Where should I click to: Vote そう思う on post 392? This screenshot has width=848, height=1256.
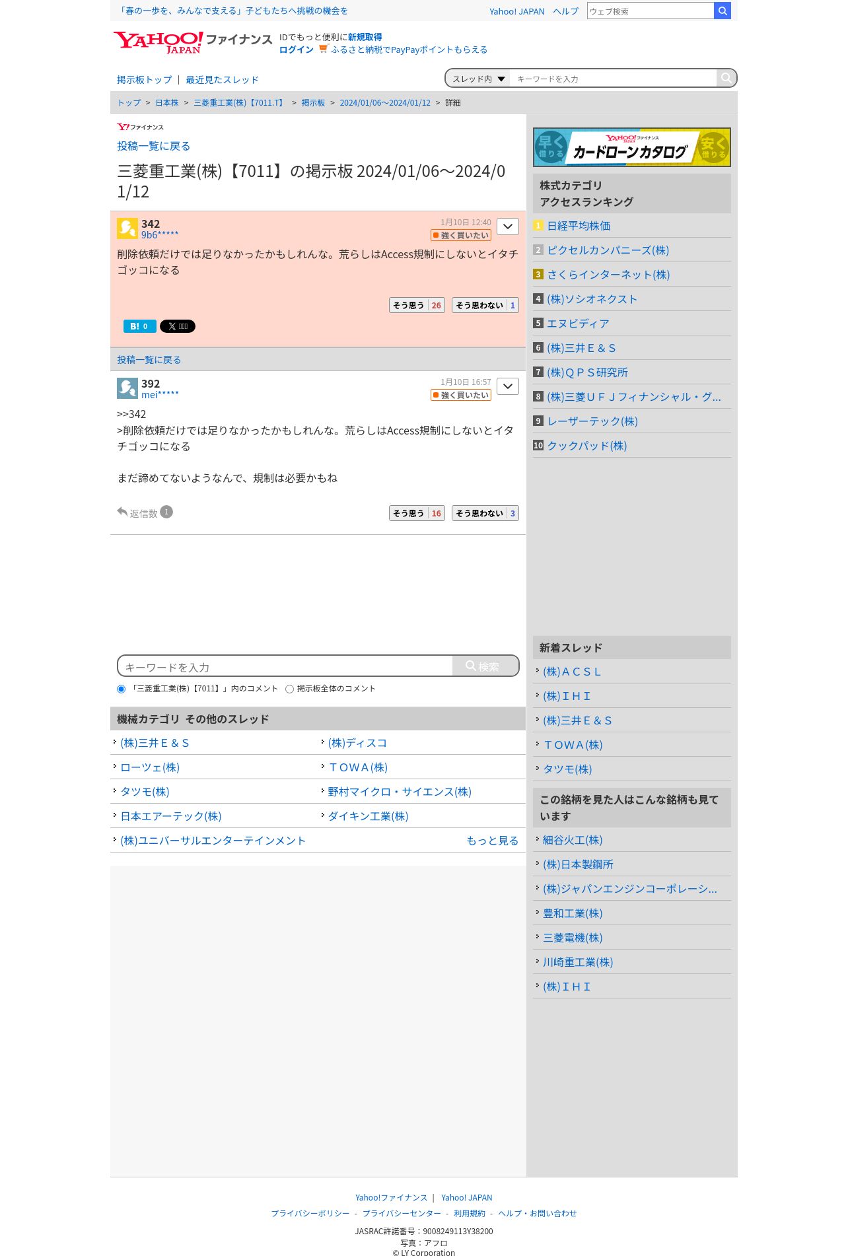(417, 513)
